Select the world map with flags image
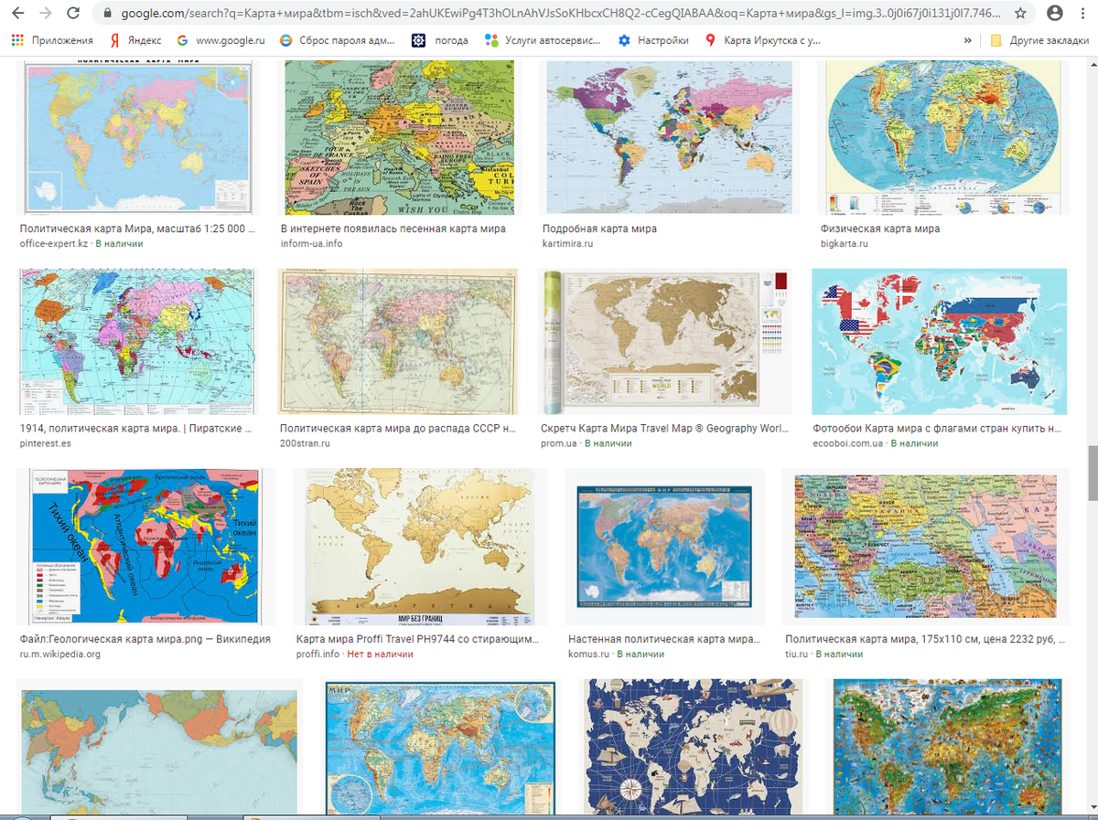1098x820 pixels. (x=939, y=342)
